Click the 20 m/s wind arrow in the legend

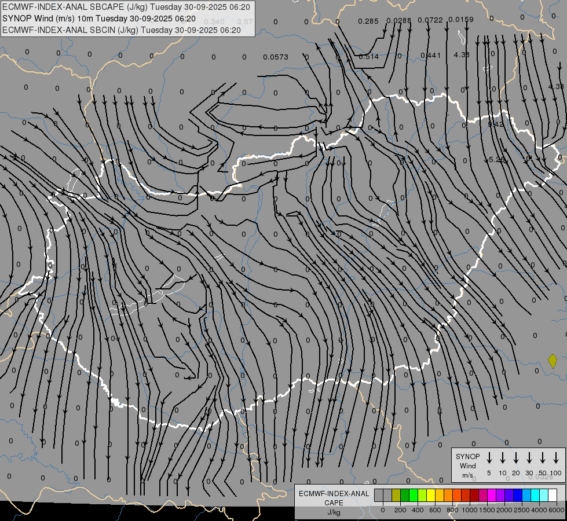pos(515,458)
